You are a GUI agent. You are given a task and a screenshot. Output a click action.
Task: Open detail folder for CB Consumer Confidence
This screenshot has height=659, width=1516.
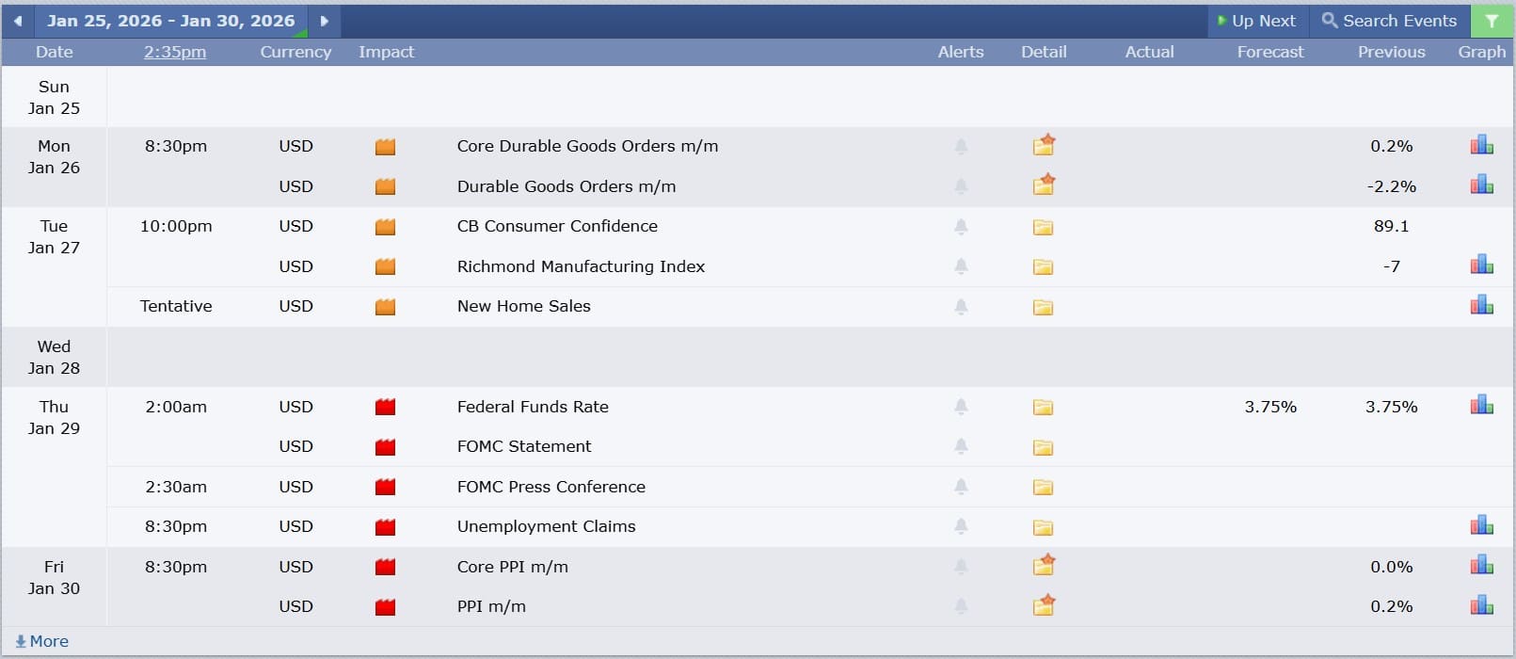tap(1043, 227)
